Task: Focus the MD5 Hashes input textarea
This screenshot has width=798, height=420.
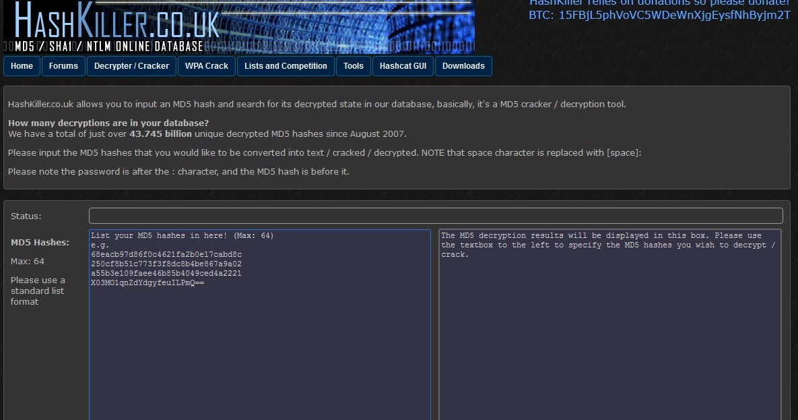Action: click(260, 325)
